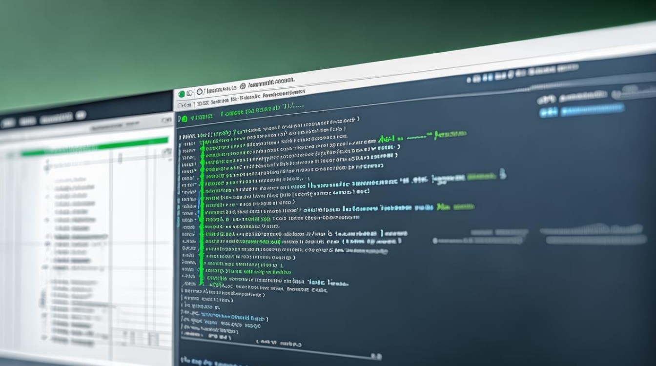Expand the first item under the green row
This screenshot has height=366, width=656.
pyautogui.click(x=47, y=167)
